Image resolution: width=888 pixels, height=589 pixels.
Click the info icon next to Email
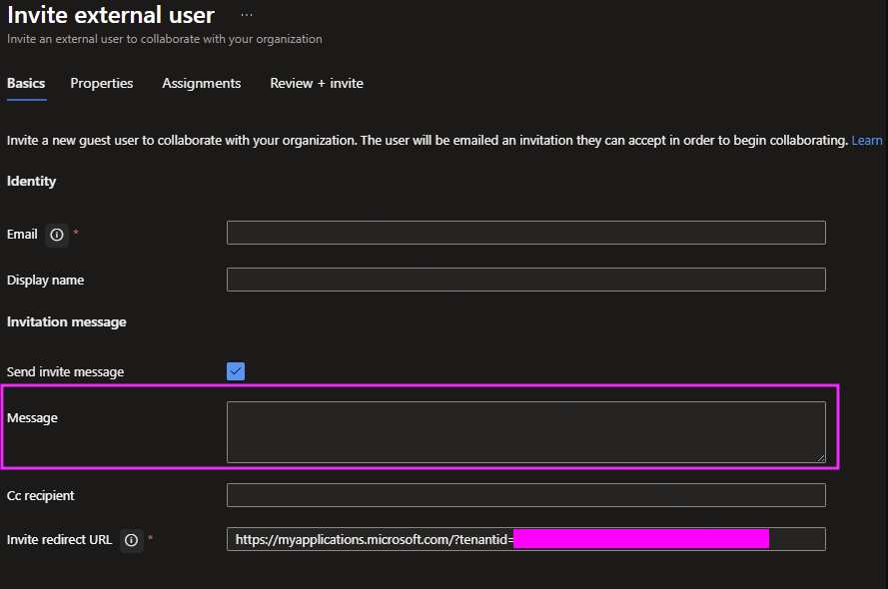point(57,235)
